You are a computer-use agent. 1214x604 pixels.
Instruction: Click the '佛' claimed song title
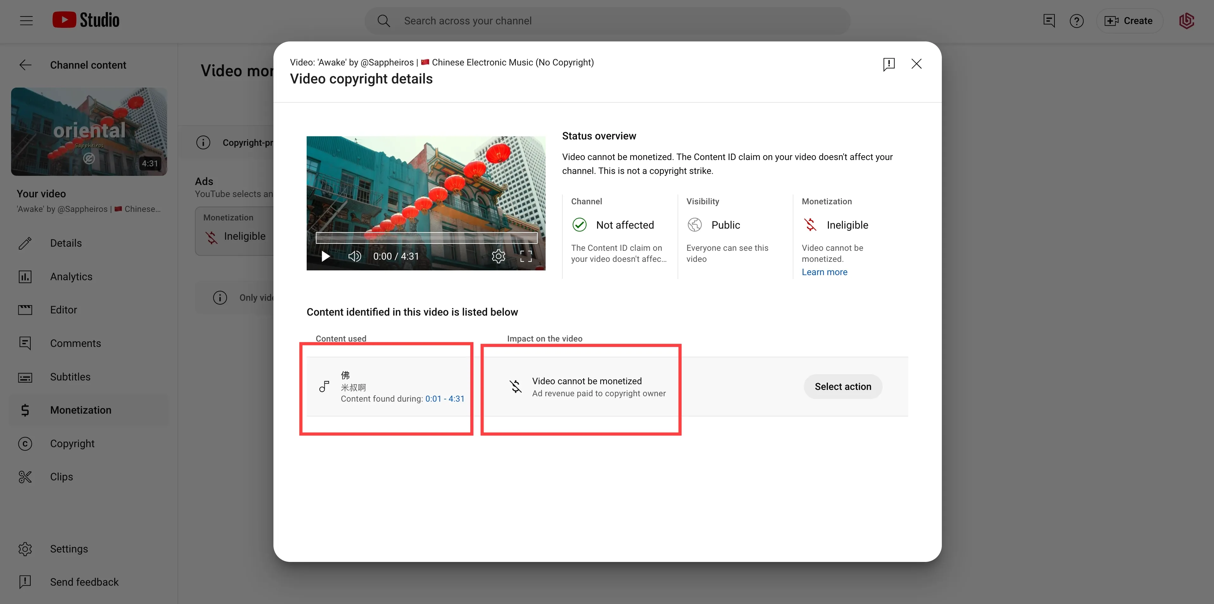coord(345,375)
